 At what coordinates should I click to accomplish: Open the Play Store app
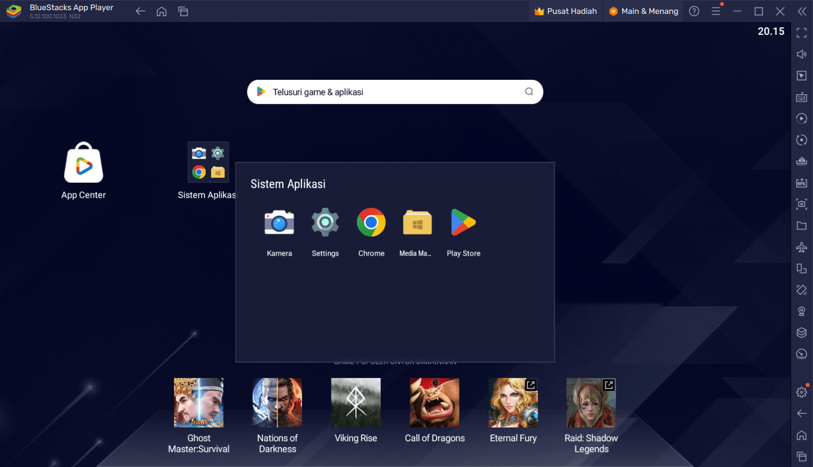tap(463, 223)
